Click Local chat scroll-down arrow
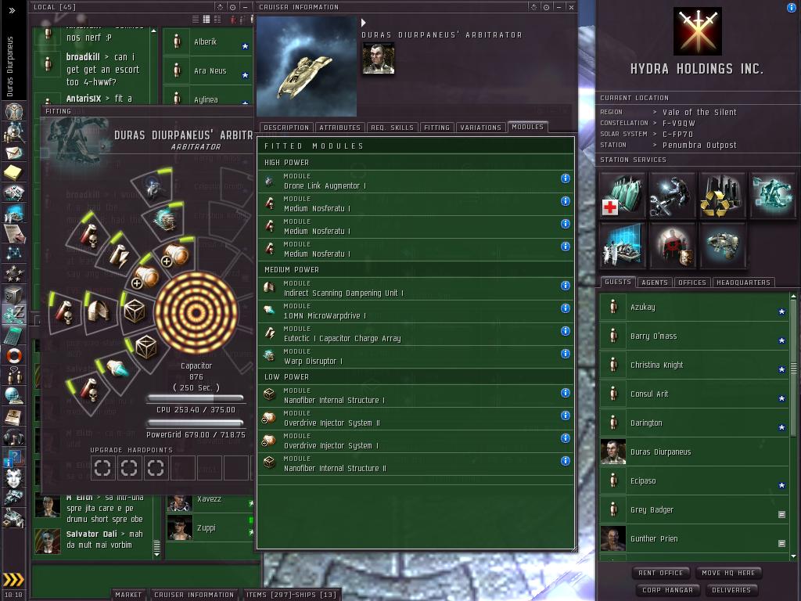801x601 pixels. click(156, 554)
